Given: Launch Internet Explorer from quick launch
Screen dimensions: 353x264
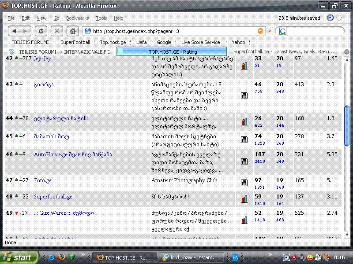Looking at the screenshot, I should point(51,257).
